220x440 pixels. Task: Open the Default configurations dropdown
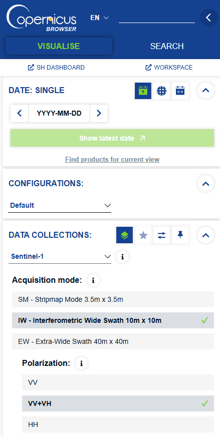60,205
